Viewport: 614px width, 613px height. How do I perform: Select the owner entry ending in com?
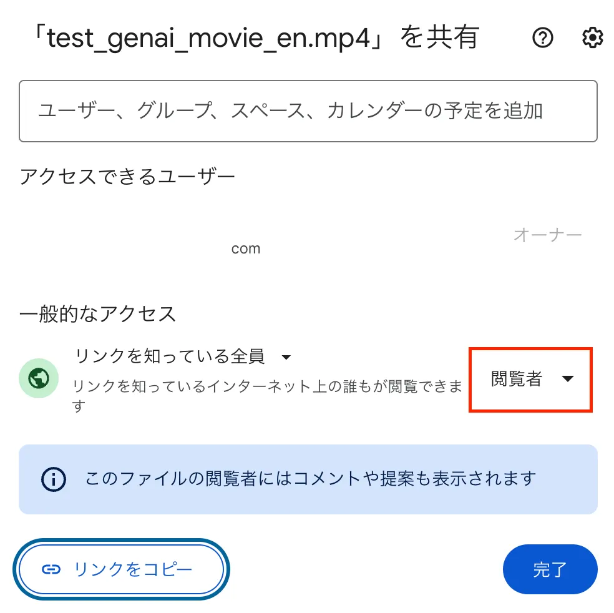[x=245, y=247]
